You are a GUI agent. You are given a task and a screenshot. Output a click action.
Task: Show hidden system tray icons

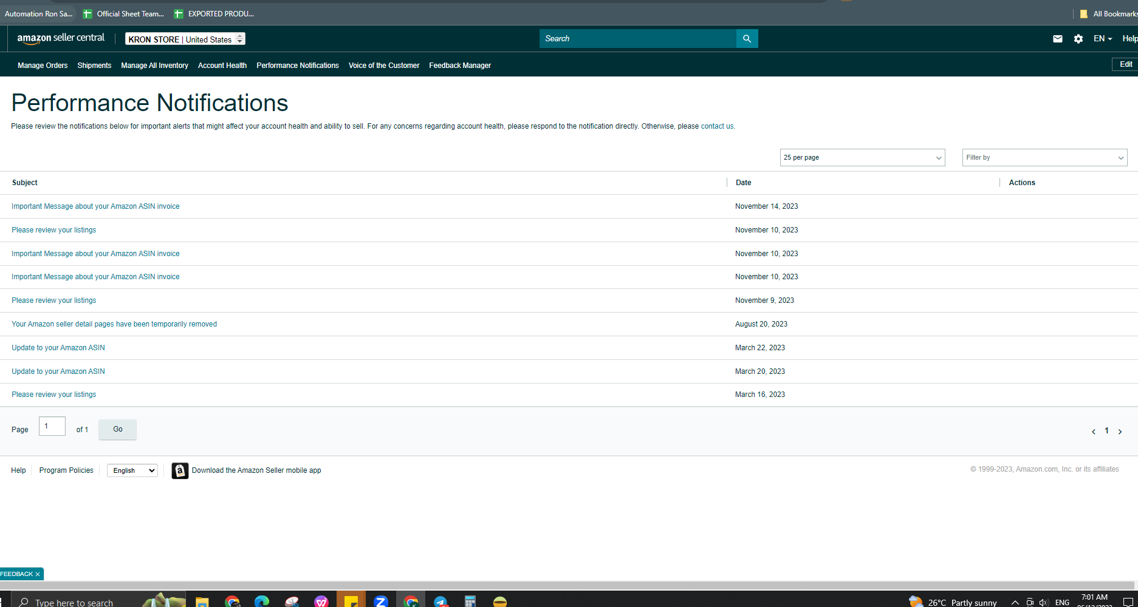(1015, 602)
